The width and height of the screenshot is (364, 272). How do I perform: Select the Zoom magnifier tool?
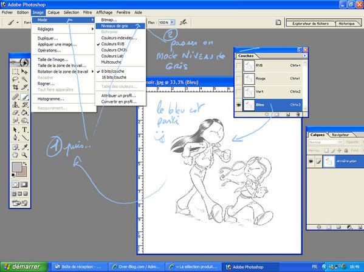24,155
